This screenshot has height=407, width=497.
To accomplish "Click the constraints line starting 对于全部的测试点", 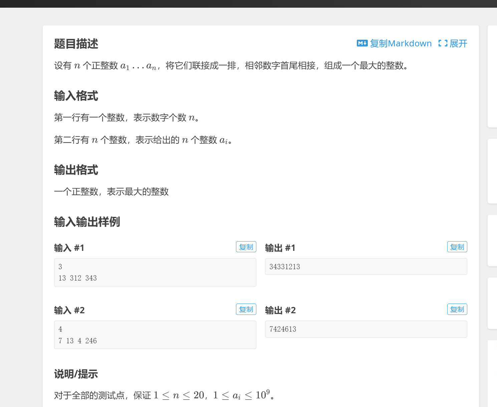I will point(165,395).
